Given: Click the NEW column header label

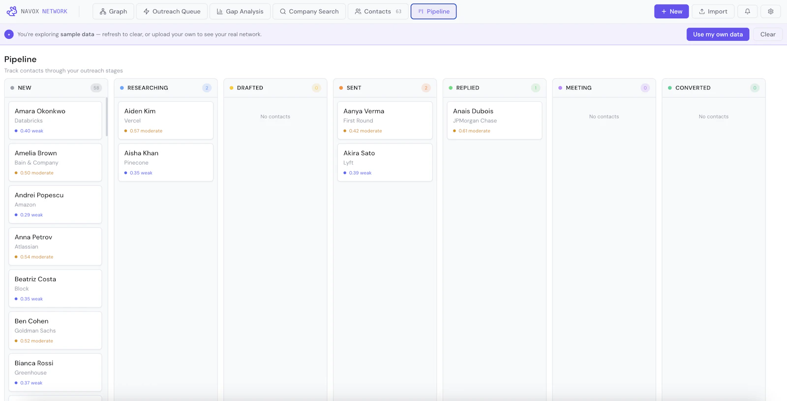Looking at the screenshot, I should [x=25, y=88].
